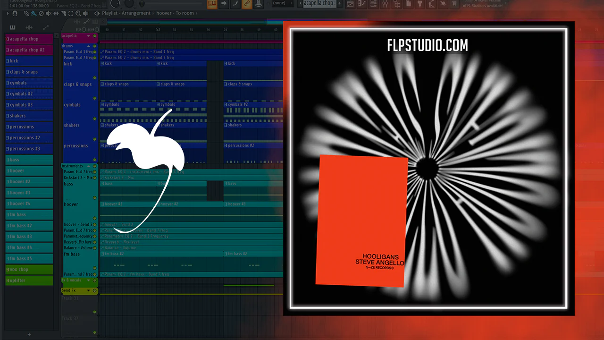Expand the Send Fx track group
The image size is (604, 340).
coord(88,291)
